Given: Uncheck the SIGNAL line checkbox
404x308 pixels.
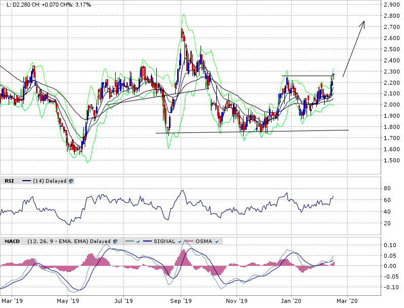Looking at the screenshot, I should [x=179, y=242].
